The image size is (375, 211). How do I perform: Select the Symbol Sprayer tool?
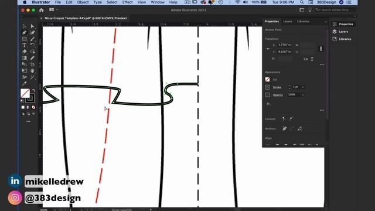click(25, 77)
